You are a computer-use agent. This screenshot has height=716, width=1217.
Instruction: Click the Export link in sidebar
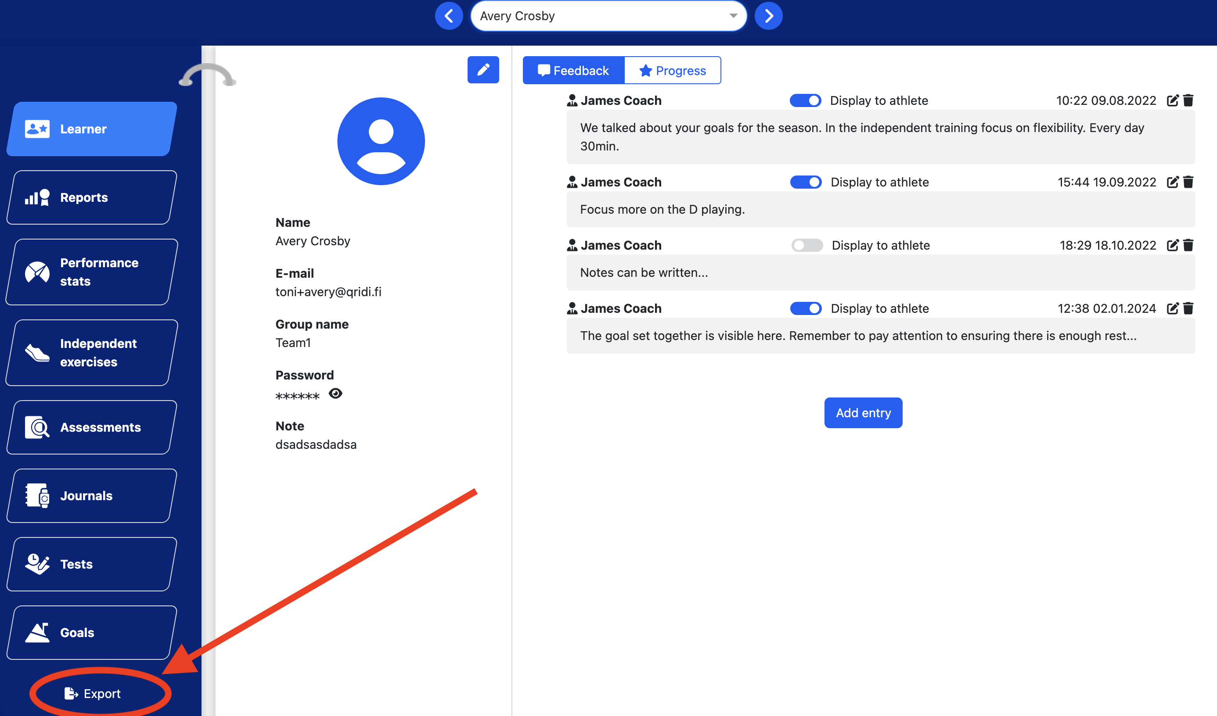94,693
